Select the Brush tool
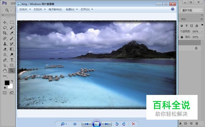Image resolution: width=205 pixels, height=127 pixels. [12, 39]
